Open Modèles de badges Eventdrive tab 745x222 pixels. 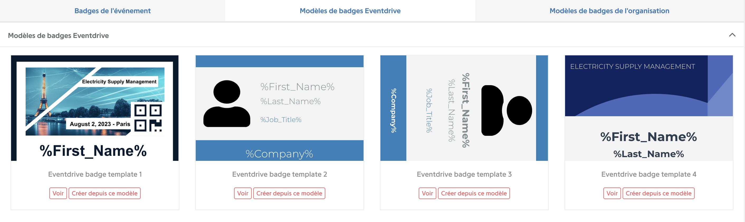(350, 11)
